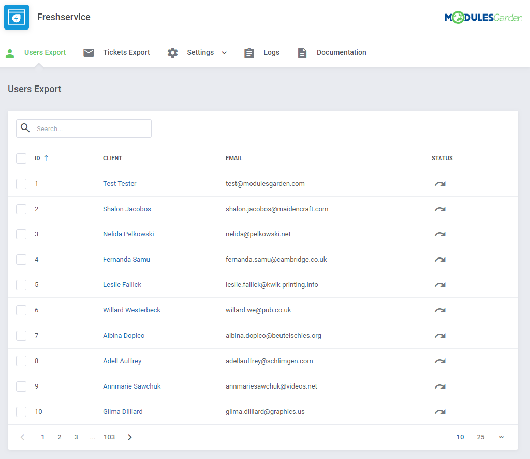Viewport: 530px width, 459px height.
Task: Go to next page with right chevron
Action: coord(130,437)
